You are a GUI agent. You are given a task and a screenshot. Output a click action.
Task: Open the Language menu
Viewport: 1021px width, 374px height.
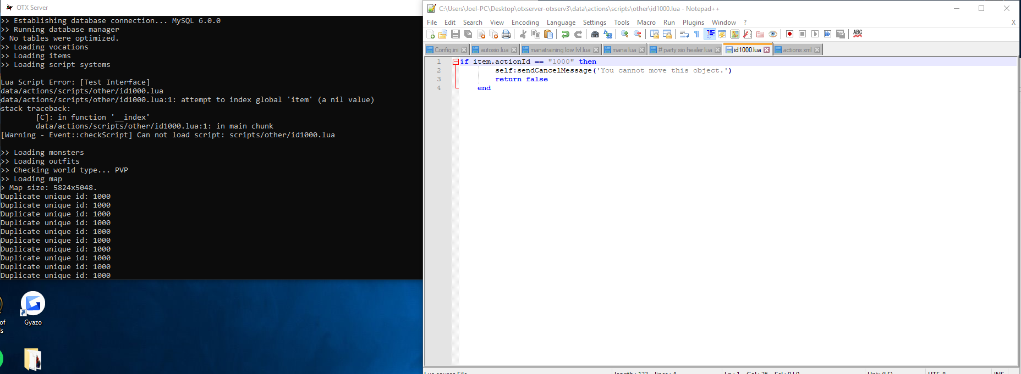(561, 23)
